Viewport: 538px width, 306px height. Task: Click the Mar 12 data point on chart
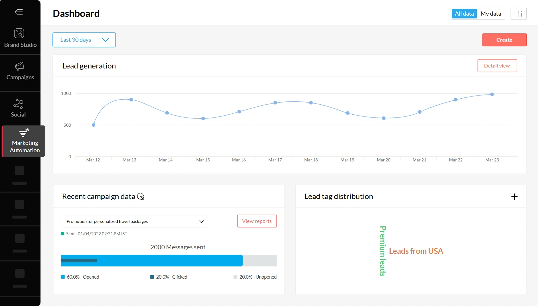(x=93, y=125)
